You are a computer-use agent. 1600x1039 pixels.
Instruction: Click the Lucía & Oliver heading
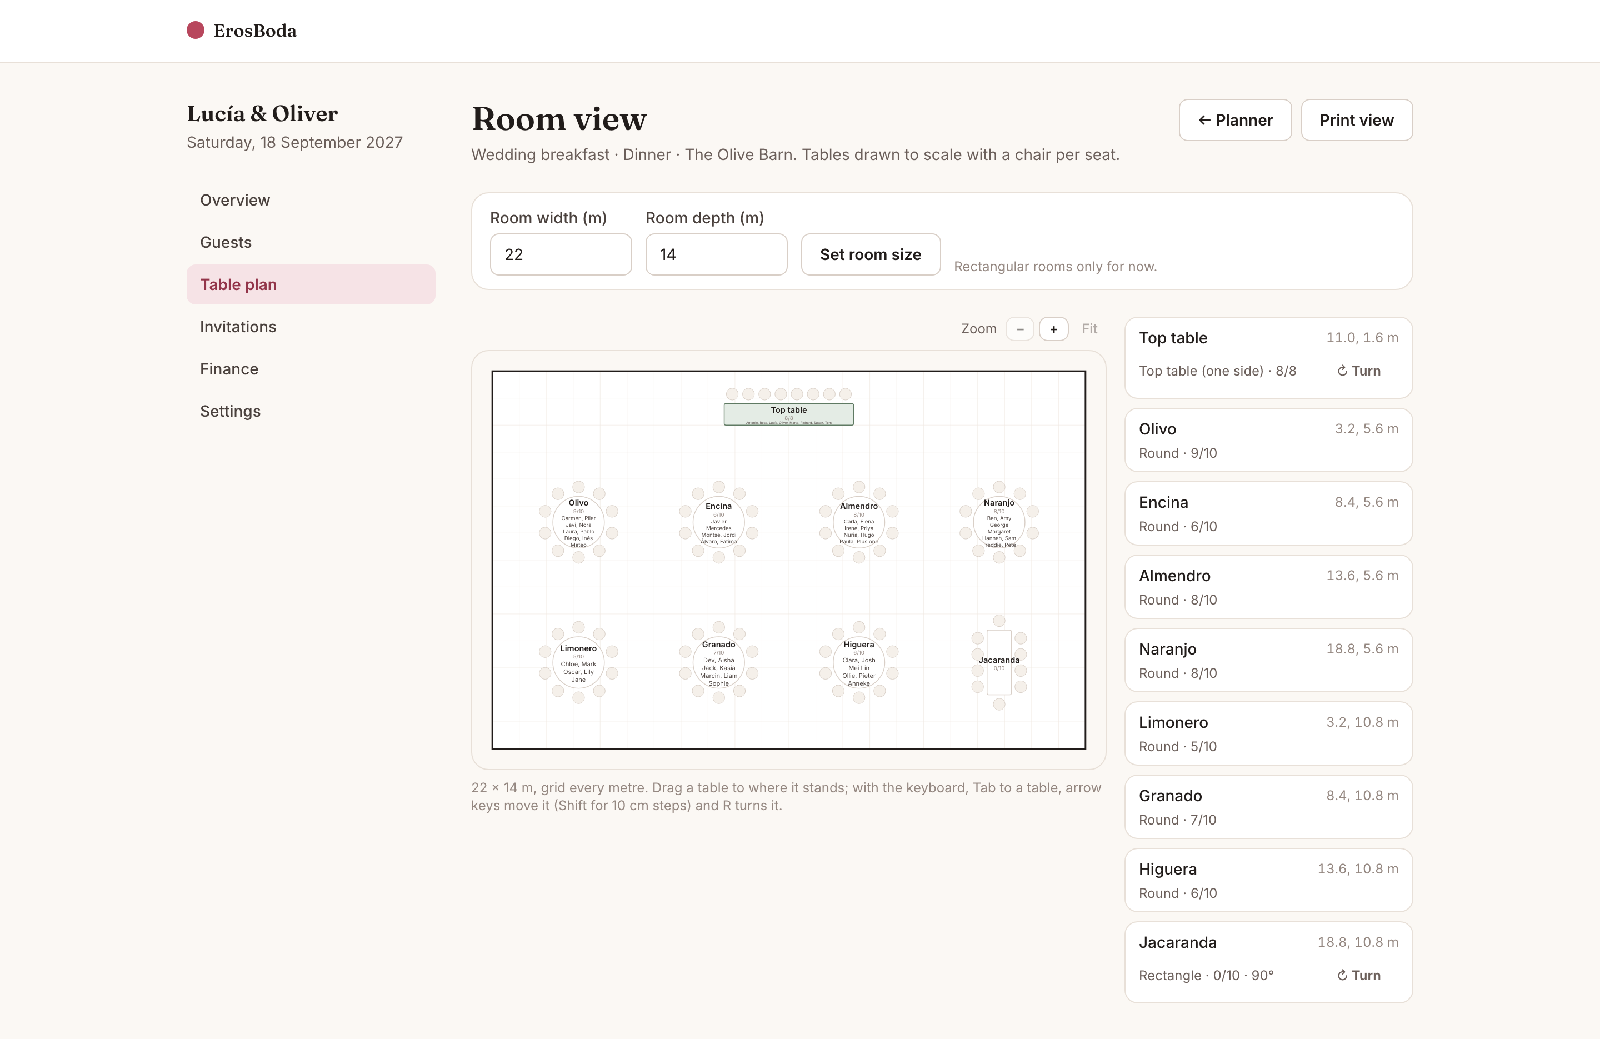pos(262,114)
